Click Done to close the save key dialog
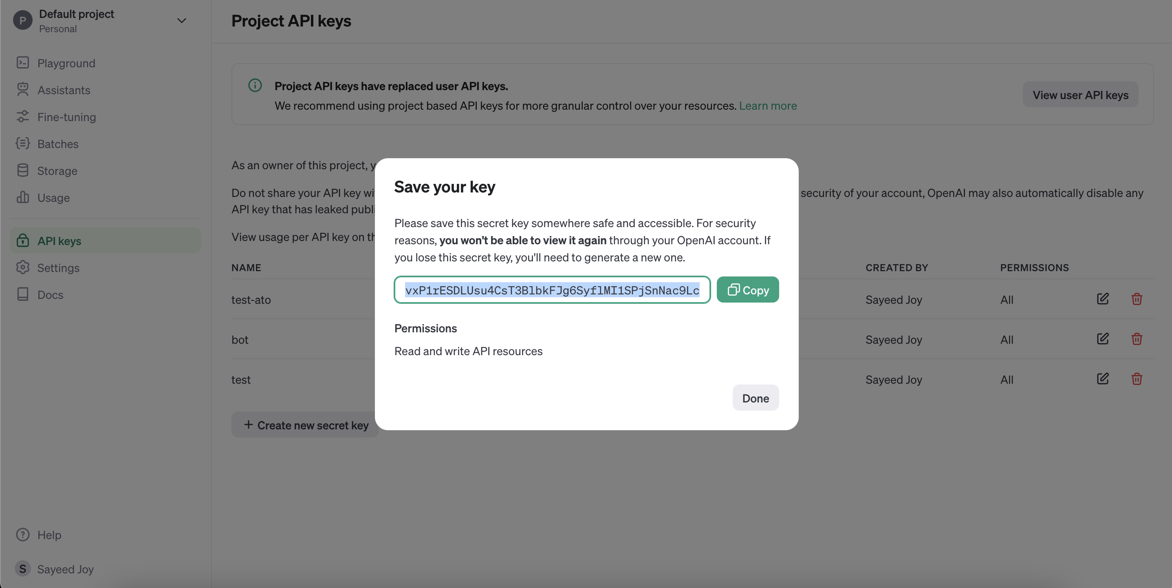Image resolution: width=1172 pixels, height=588 pixels. coord(756,398)
